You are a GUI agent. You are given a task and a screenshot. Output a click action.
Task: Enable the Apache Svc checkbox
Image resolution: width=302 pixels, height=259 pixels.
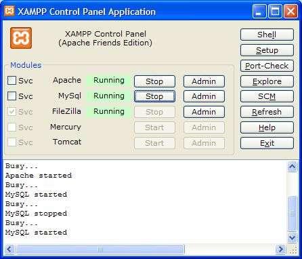click(12, 81)
